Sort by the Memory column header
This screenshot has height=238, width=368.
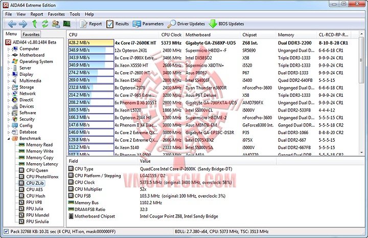point(296,35)
